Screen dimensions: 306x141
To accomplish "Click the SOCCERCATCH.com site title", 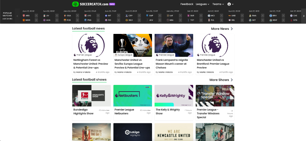I will click(x=94, y=4).
